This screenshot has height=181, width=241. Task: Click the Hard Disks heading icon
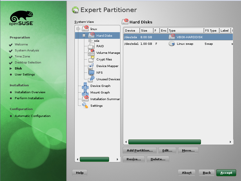[125, 22]
